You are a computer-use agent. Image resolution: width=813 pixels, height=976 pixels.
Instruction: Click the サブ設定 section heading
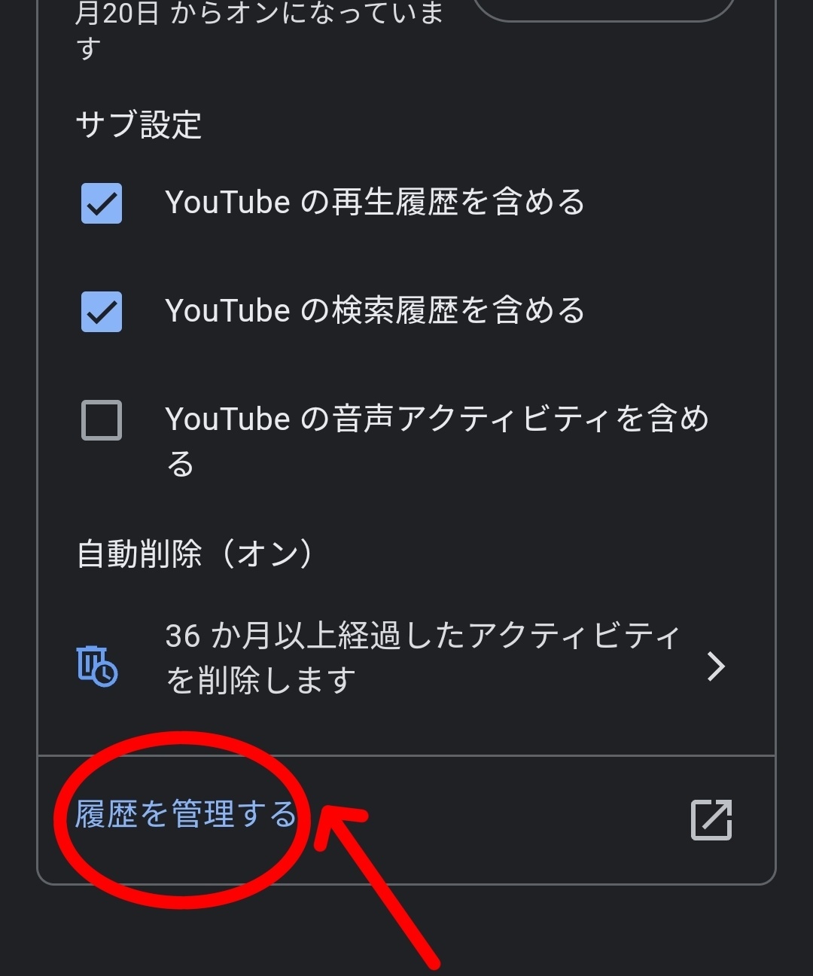139,125
